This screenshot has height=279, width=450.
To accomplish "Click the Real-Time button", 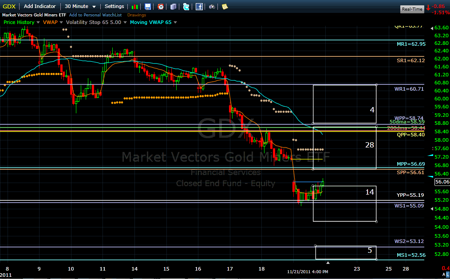I will (412, 9).
